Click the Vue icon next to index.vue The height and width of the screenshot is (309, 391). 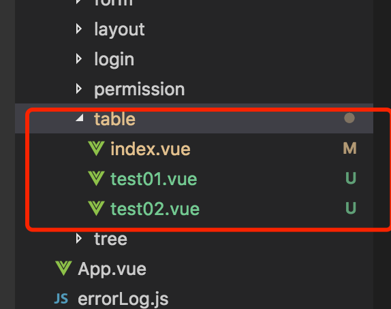click(x=96, y=148)
